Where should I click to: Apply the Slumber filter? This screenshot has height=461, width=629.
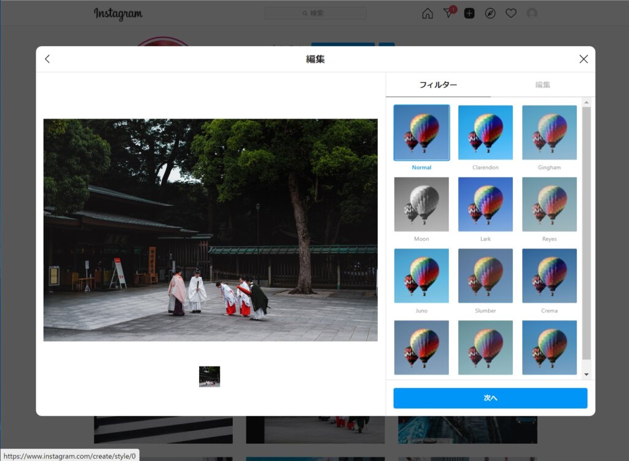point(485,276)
